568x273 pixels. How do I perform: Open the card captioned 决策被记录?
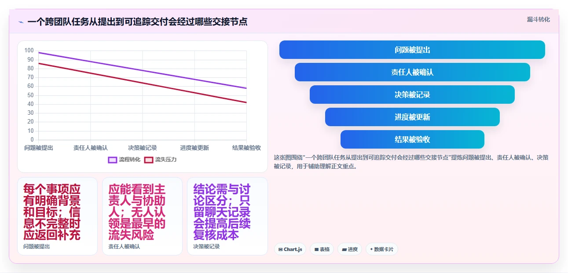(227, 216)
